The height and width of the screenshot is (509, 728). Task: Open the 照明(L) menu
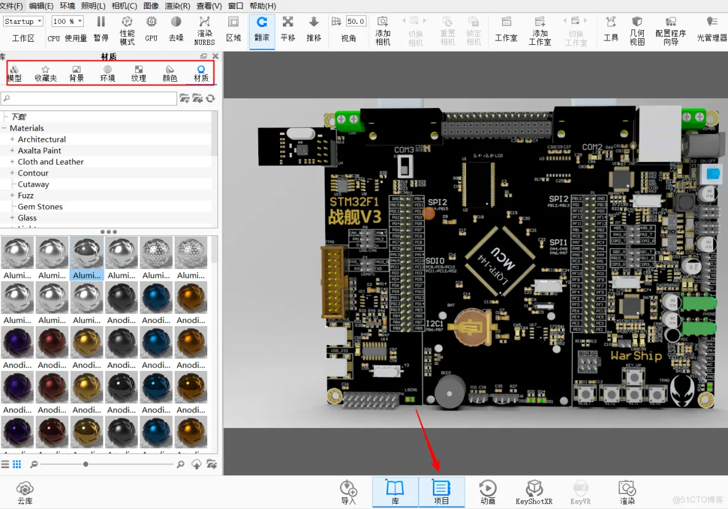click(93, 6)
